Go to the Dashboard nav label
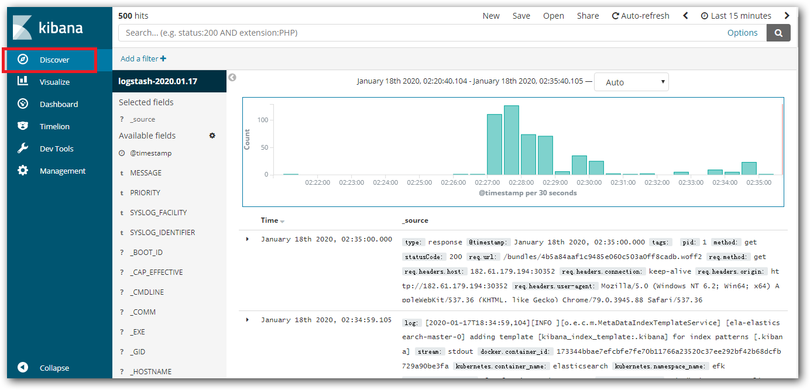The width and height of the screenshot is (810, 390). tap(59, 104)
